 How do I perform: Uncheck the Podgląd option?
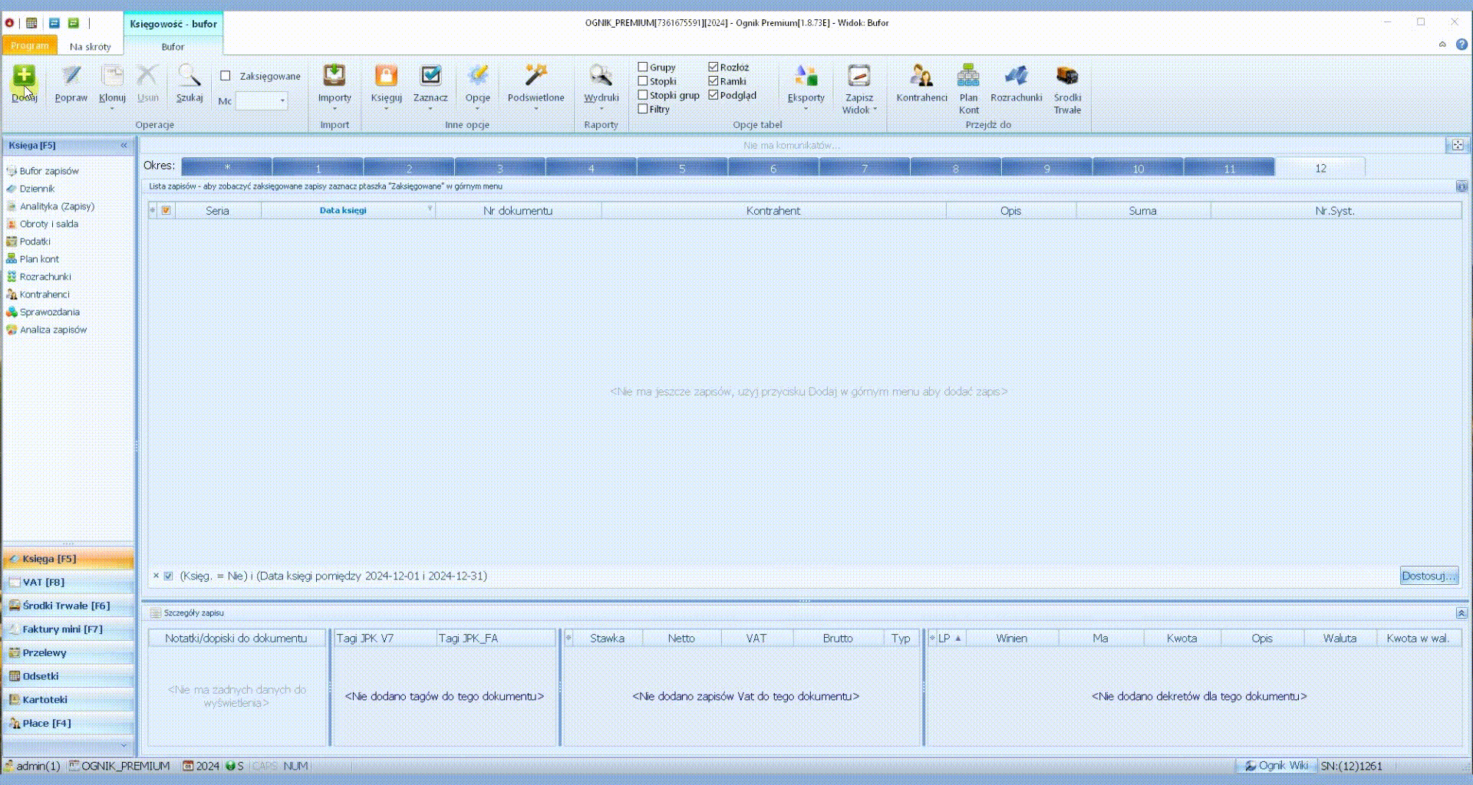click(713, 95)
